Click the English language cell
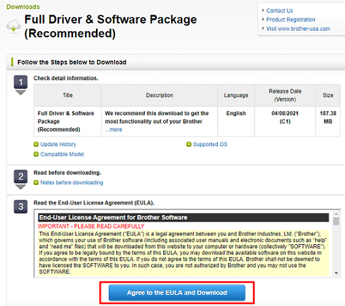Image resolution: width=345 pixels, height=306 pixels. pyautogui.click(x=236, y=122)
